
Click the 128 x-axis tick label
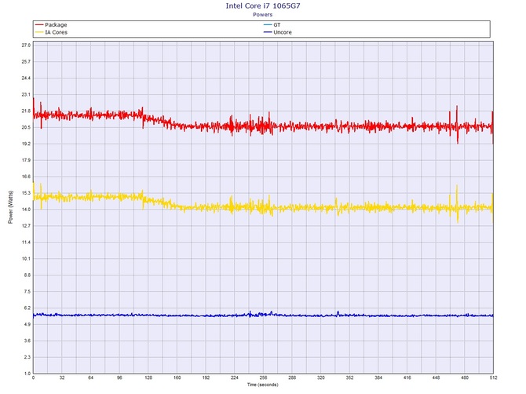(148, 378)
